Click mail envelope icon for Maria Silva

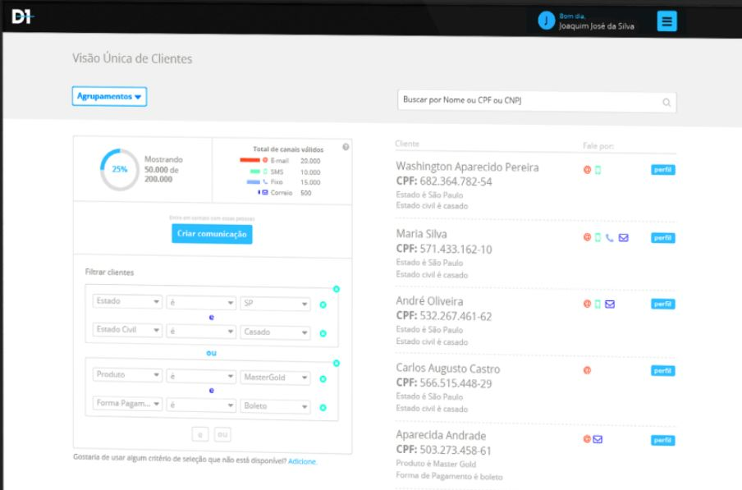point(624,237)
